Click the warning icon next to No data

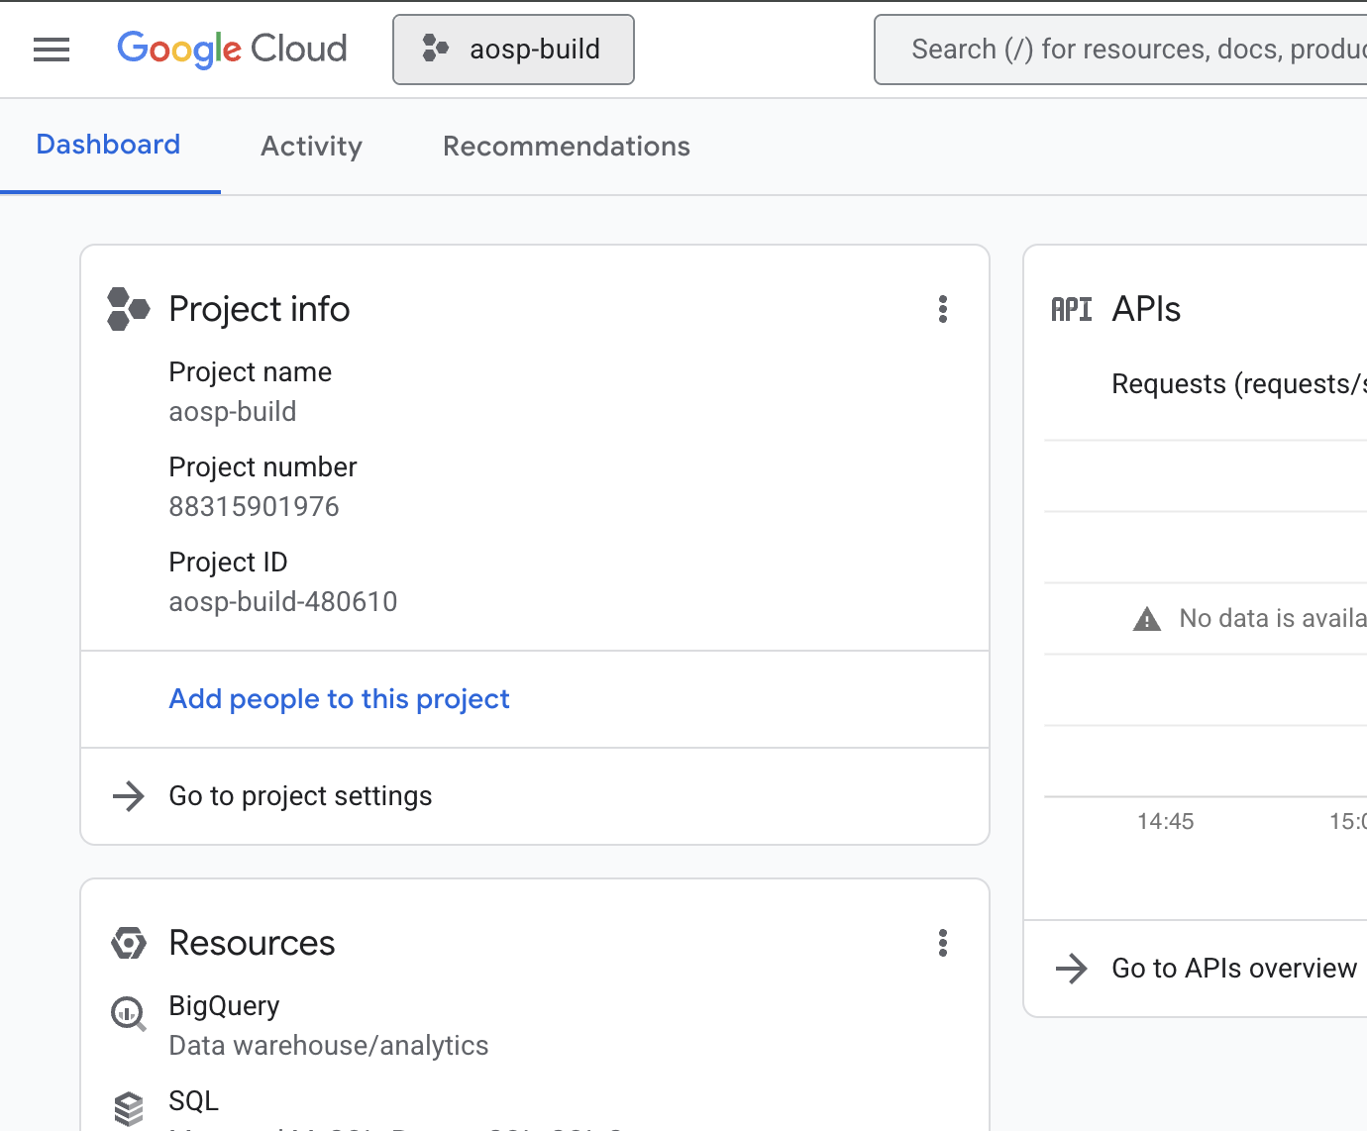[1146, 618]
